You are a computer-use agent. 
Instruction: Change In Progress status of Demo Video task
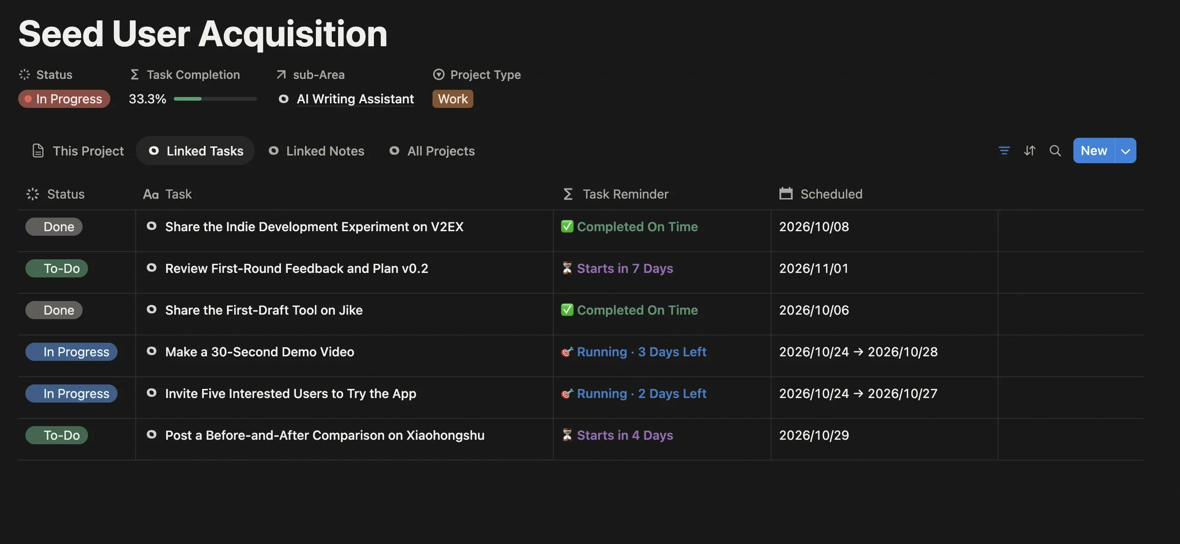pyautogui.click(x=71, y=351)
